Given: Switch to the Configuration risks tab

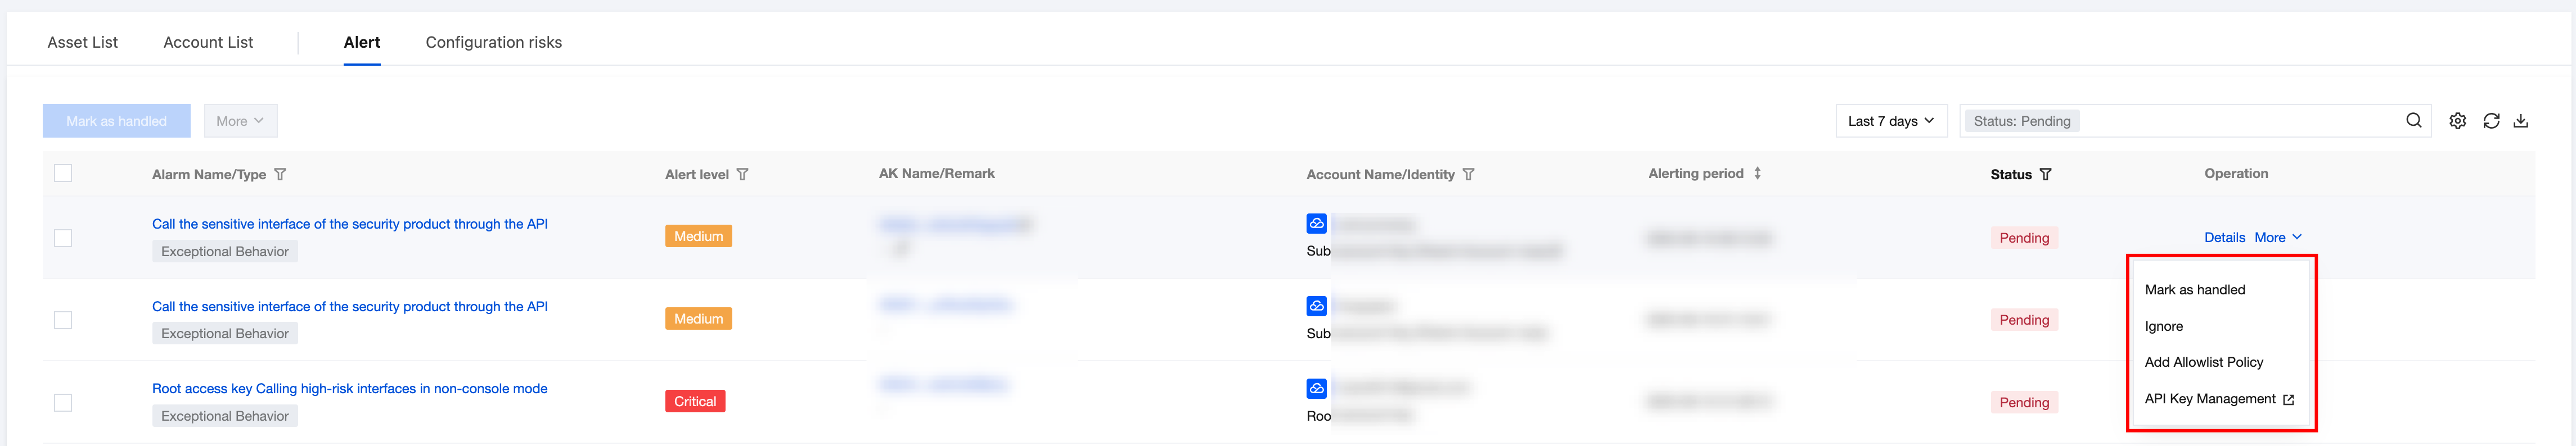Looking at the screenshot, I should pyautogui.click(x=493, y=42).
